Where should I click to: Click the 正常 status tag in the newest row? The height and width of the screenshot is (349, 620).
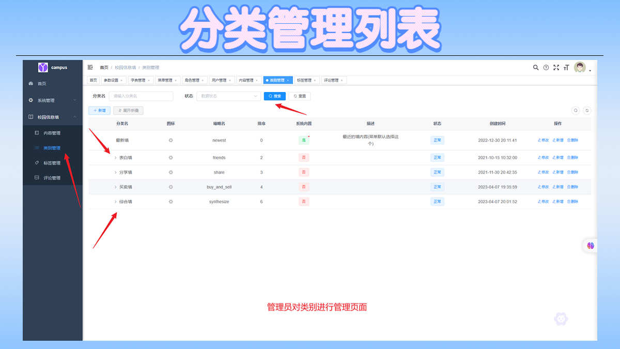pos(437,140)
